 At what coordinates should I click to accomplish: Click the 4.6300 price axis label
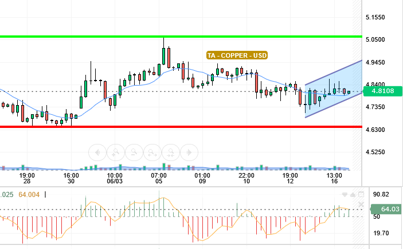click(375, 130)
